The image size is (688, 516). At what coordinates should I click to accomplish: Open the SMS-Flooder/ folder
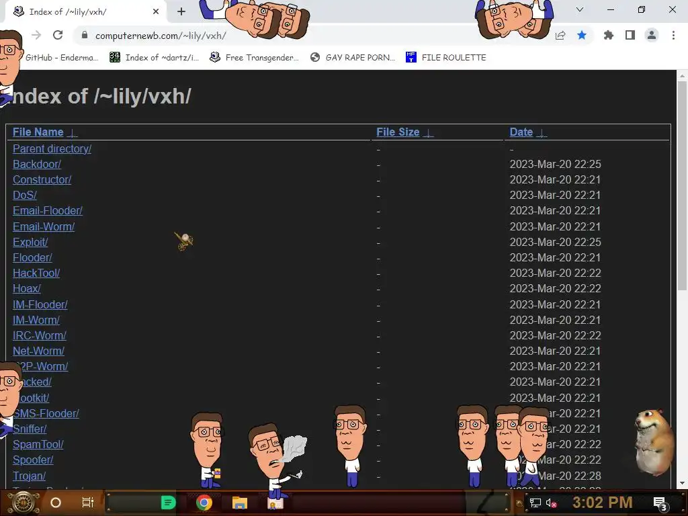click(x=48, y=413)
